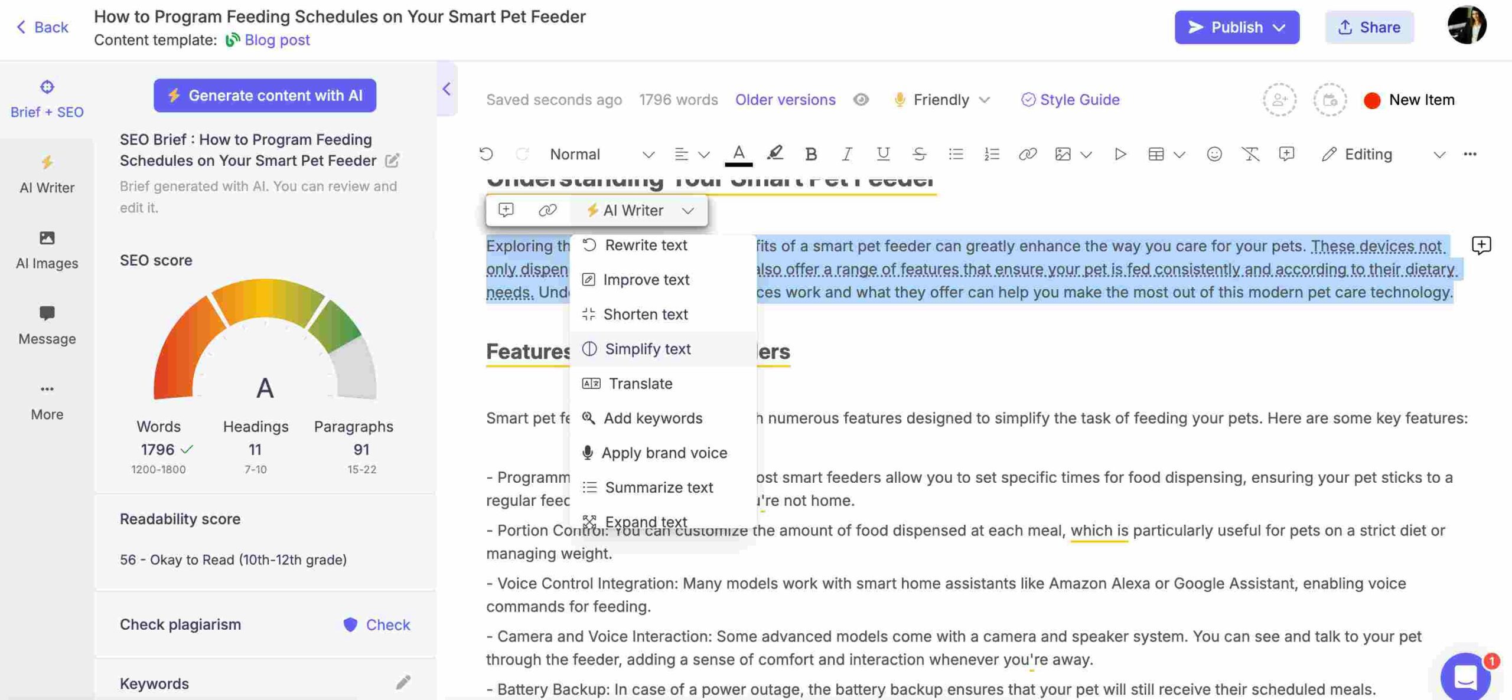
Task: Click the SEO score gauge
Action: 265,340
